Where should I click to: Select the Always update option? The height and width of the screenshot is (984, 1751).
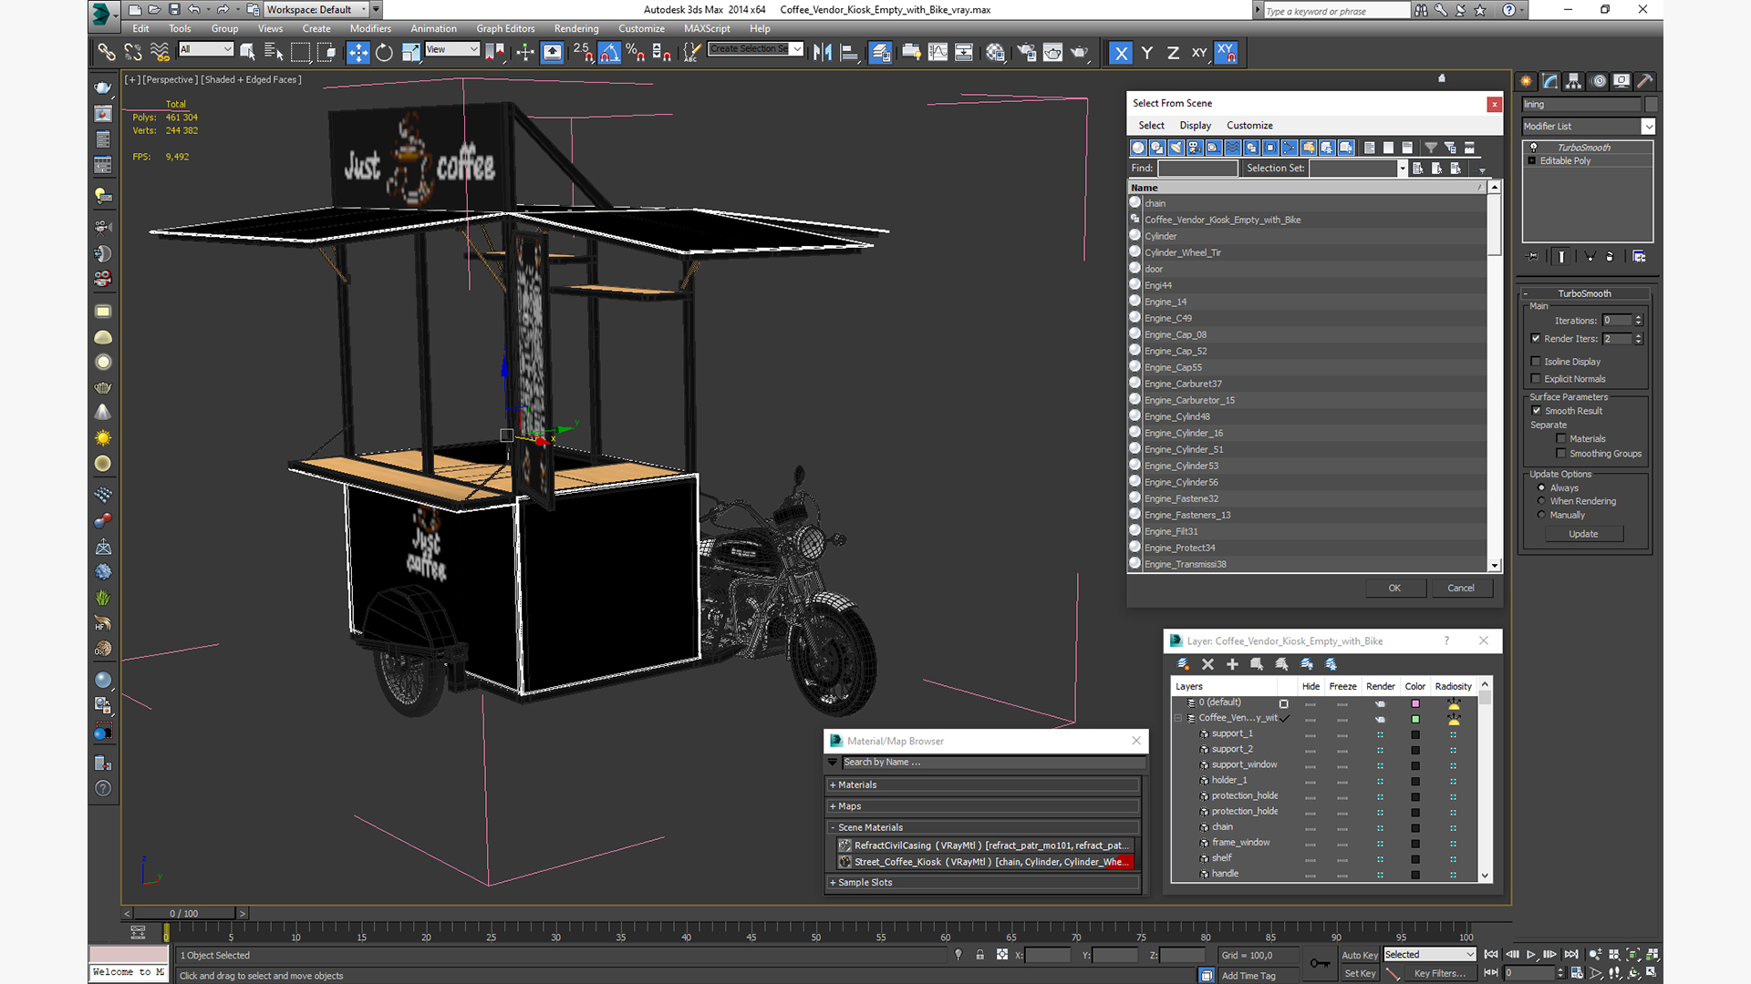pyautogui.click(x=1542, y=488)
